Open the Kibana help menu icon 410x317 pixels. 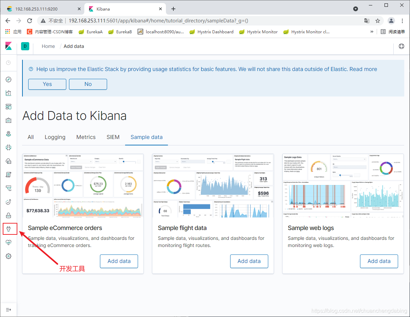(402, 46)
